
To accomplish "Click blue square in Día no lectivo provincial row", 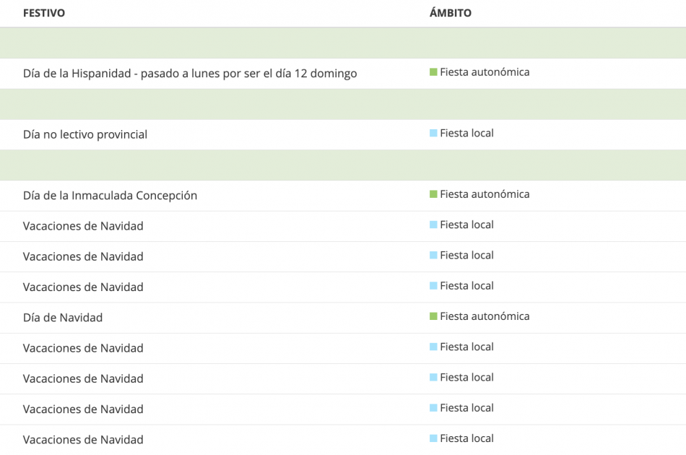I will coord(433,133).
